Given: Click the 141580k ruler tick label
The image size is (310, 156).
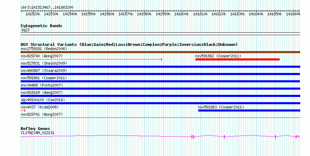Looking at the screenshot, I should click(x=144, y=14).
